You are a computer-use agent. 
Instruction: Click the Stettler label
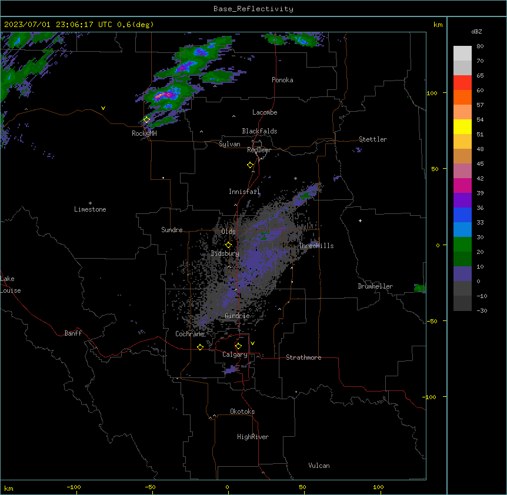tap(373, 139)
